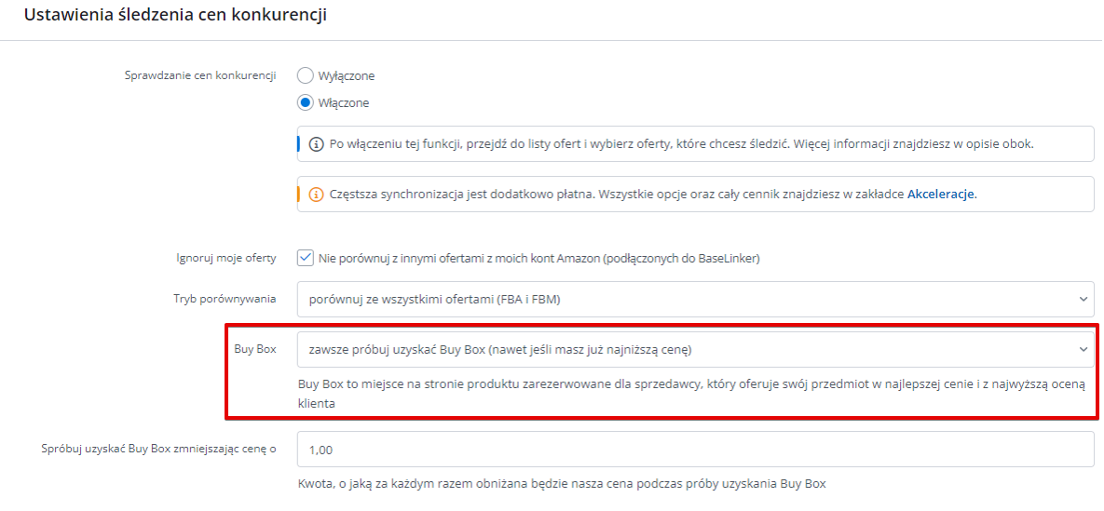1104x511 pixels.
Task: Click the 'Sprawdzanie cen konkurencji' label
Action: click(x=199, y=75)
